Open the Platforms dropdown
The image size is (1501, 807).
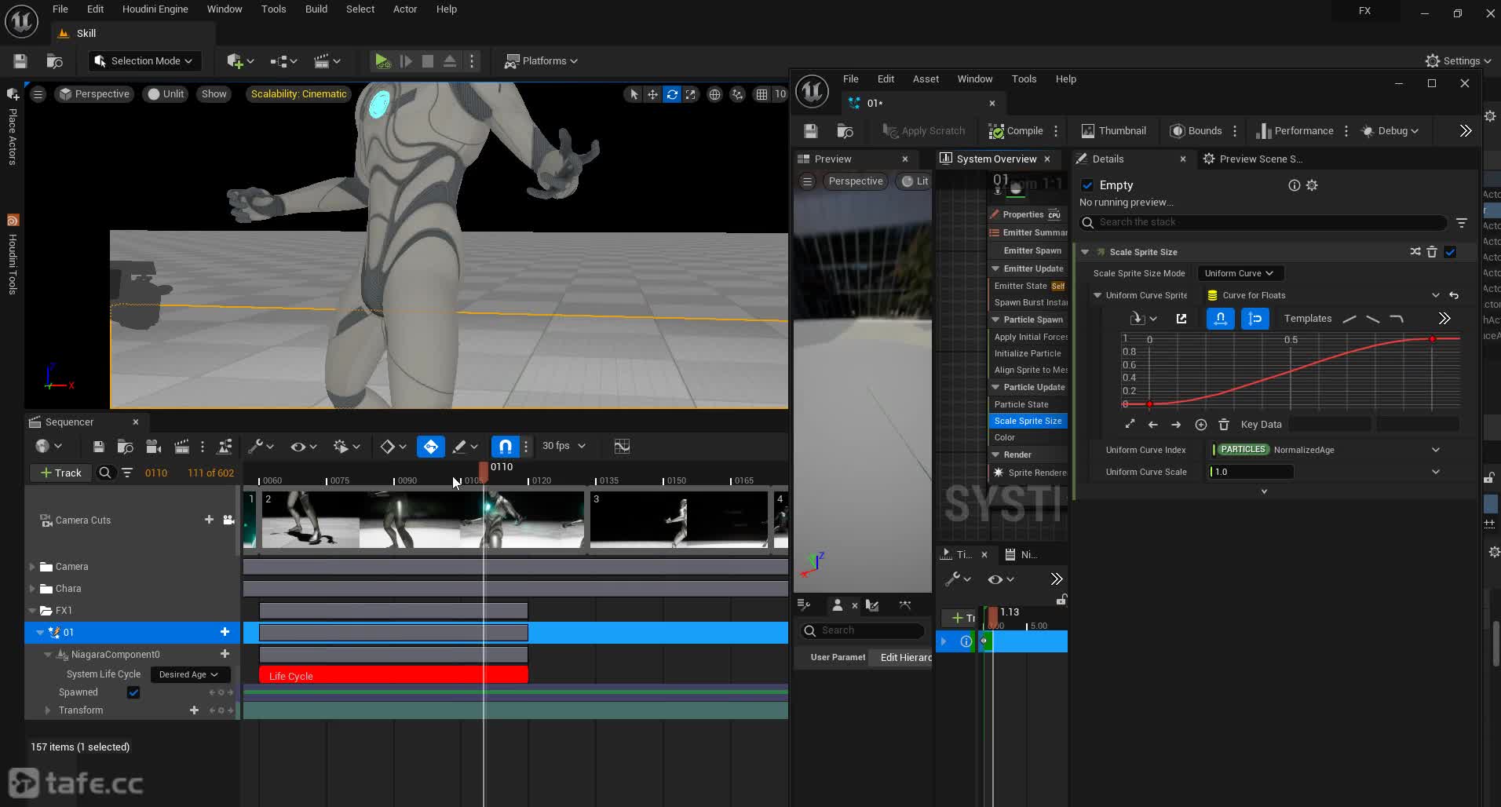(541, 61)
